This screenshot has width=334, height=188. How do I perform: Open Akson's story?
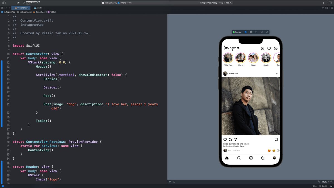pyautogui.click(x=253, y=58)
